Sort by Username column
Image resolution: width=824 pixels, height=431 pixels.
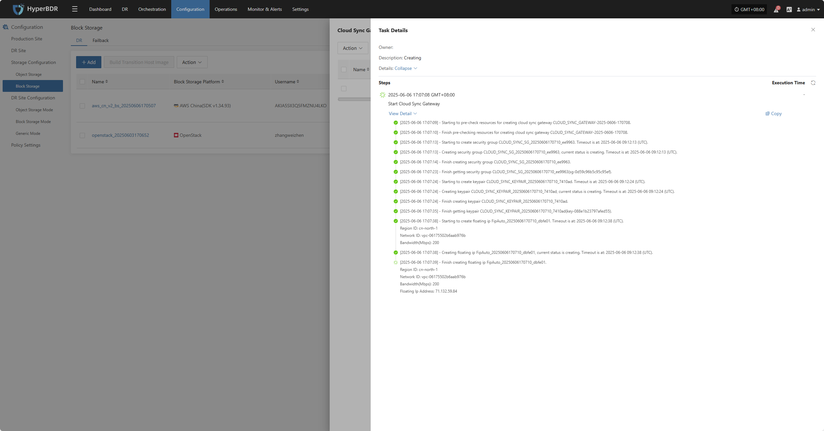click(x=298, y=82)
